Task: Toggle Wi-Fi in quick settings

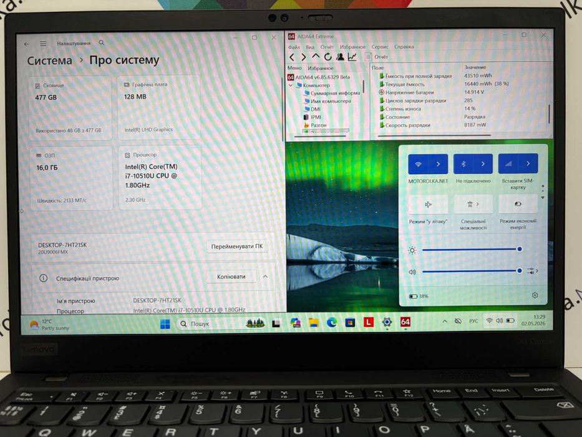Action: [418, 164]
